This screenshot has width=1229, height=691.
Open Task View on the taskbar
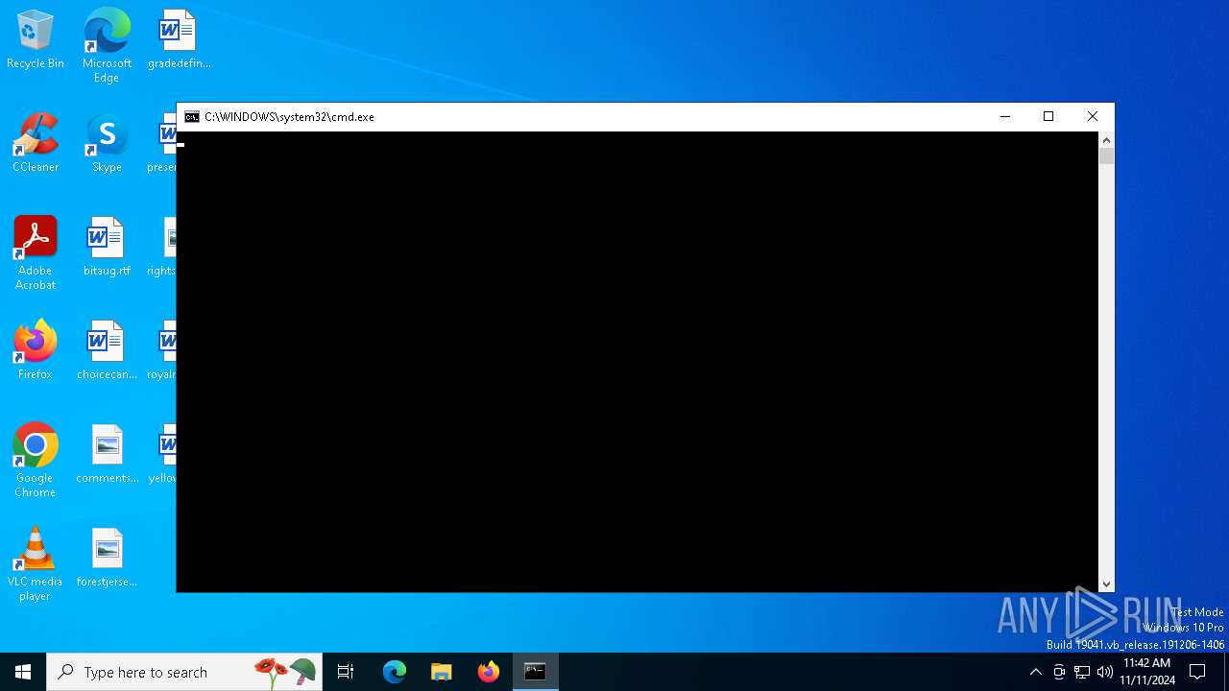[x=346, y=672]
